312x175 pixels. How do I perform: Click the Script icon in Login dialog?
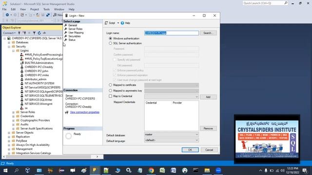click(106, 23)
